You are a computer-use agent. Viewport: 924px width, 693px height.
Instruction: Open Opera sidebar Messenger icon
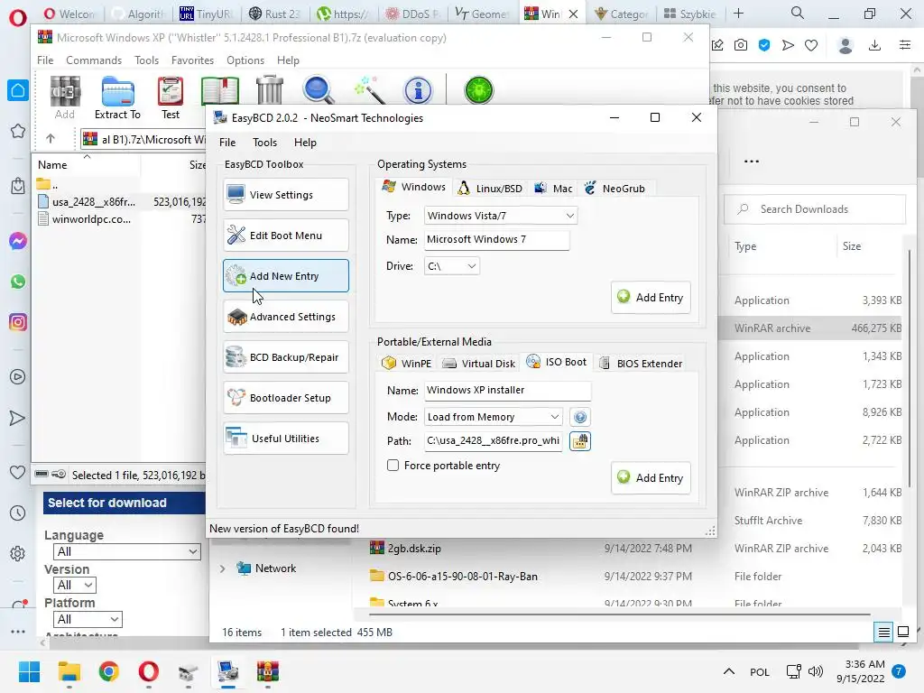[18, 241]
